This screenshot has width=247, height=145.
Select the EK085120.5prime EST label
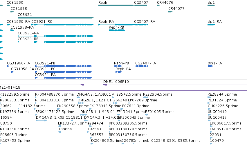click(x=226, y=129)
